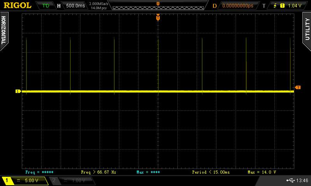Click the channel 1 ground marker at left edge
311x186 pixels.
[17, 91]
